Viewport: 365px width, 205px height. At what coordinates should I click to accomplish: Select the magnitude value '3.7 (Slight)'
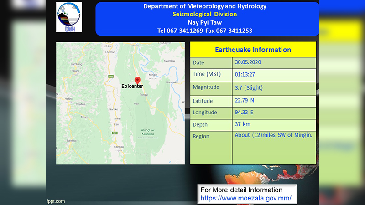[x=249, y=87]
